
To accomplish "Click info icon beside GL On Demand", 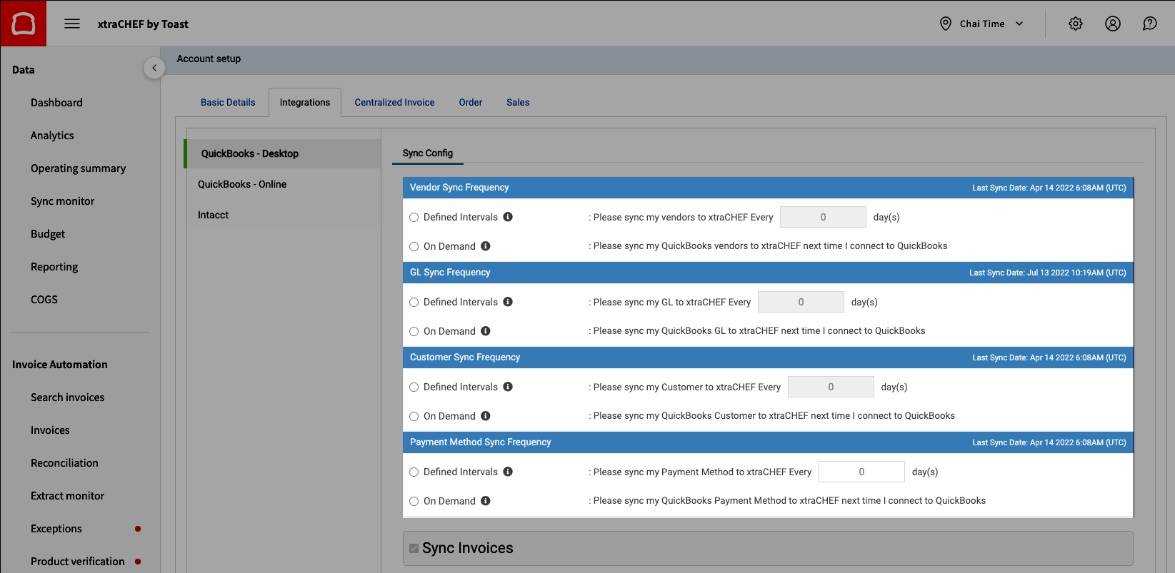I will (x=486, y=331).
